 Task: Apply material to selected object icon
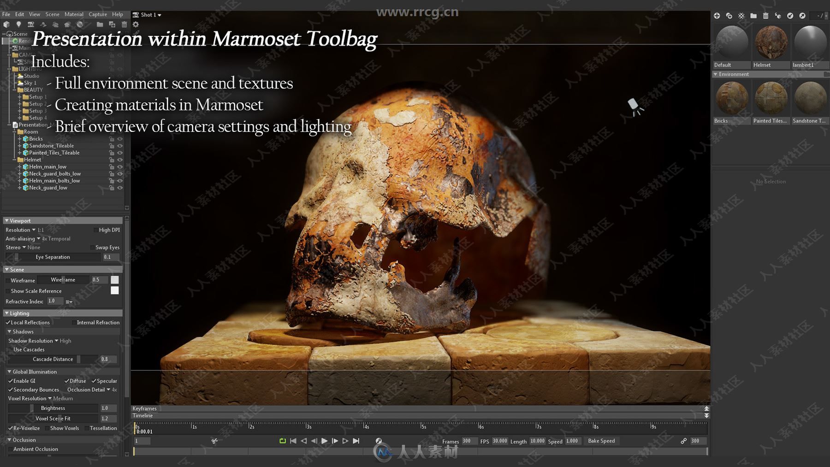tap(778, 16)
